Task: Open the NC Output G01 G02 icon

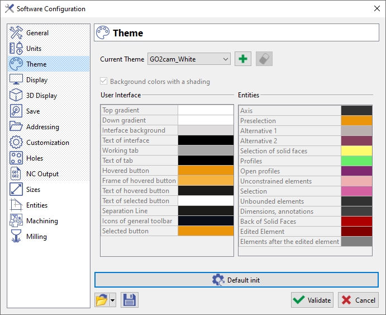Action: 16,174
